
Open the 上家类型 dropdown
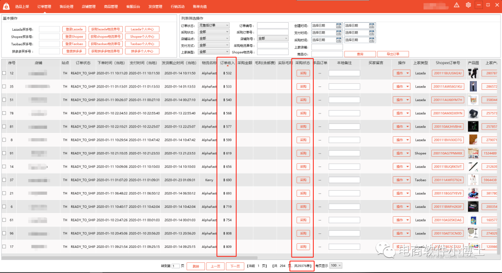point(213,52)
